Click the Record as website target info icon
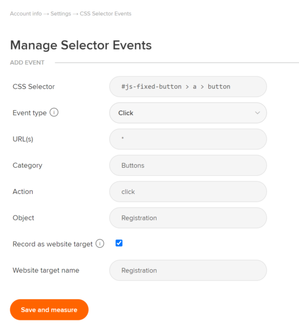This screenshot has width=299, height=327. click(99, 243)
